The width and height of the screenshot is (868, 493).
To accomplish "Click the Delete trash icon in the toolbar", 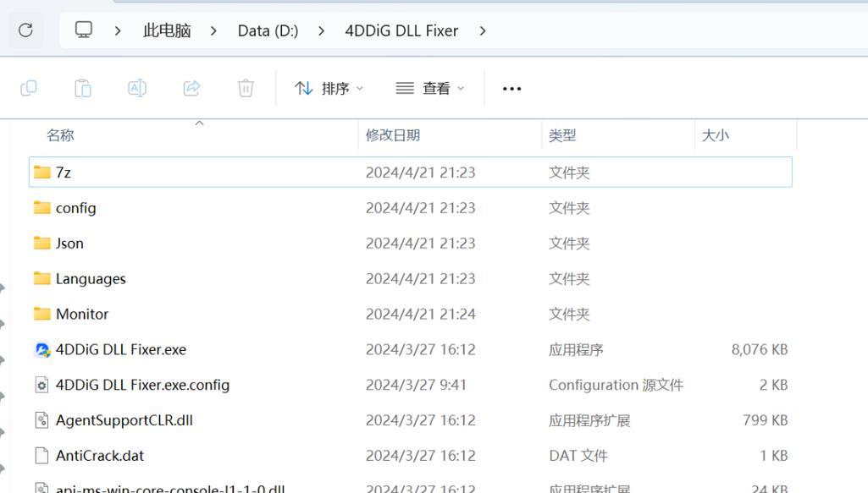I will coord(246,88).
